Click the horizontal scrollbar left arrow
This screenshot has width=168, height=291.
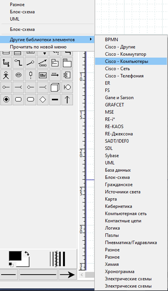(82, 275)
